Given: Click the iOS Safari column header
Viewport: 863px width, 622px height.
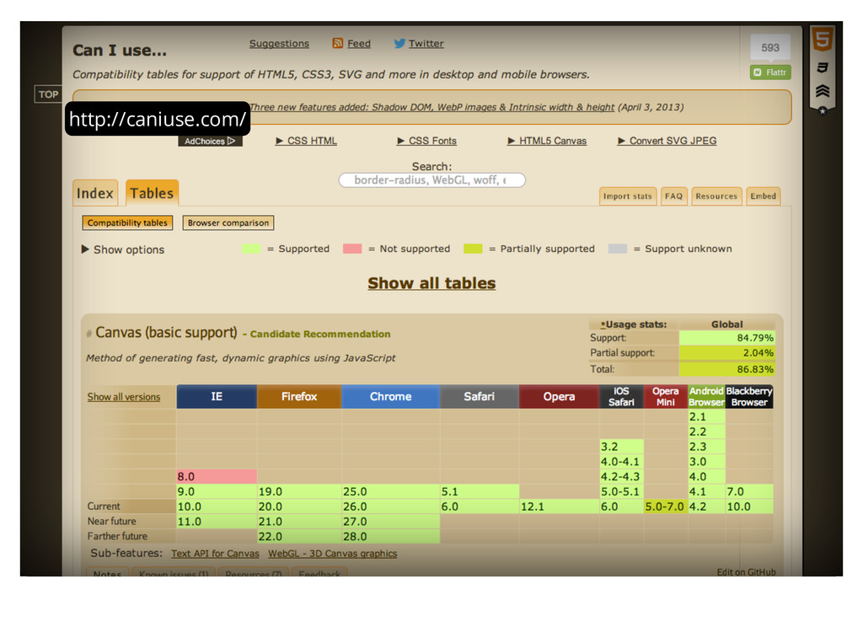Looking at the screenshot, I should tap(621, 397).
